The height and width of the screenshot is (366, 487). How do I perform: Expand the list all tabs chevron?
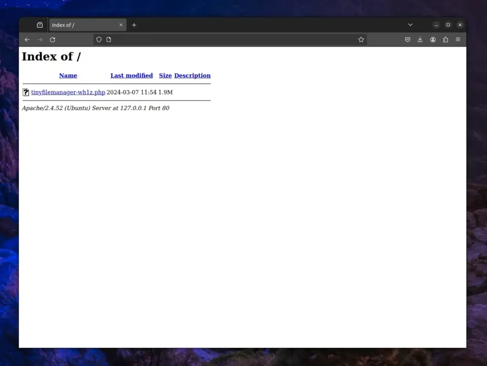click(x=410, y=25)
